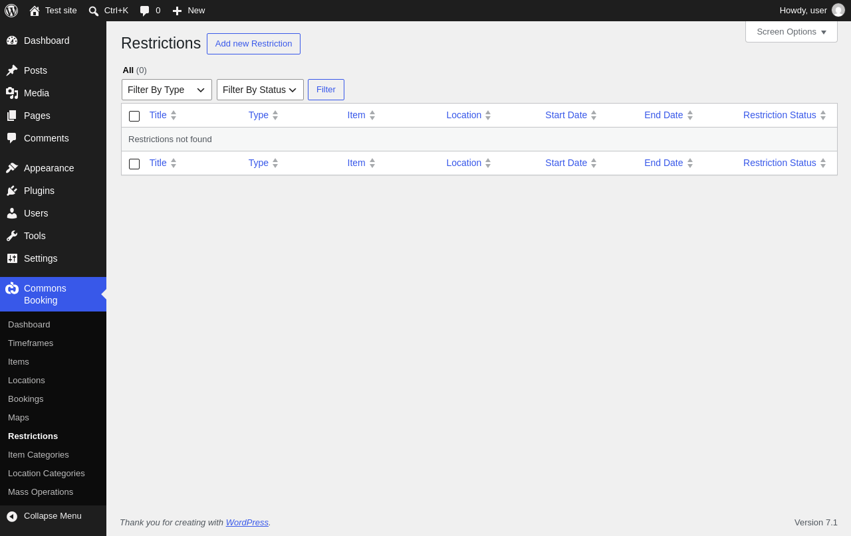Expand the Screen Options panel
This screenshot has height=536, width=851.
[x=791, y=31]
